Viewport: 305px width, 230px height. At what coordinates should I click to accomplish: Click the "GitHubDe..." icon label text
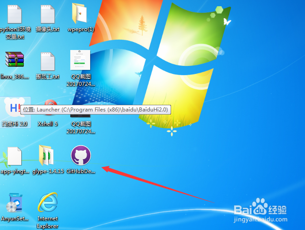(x=81, y=171)
